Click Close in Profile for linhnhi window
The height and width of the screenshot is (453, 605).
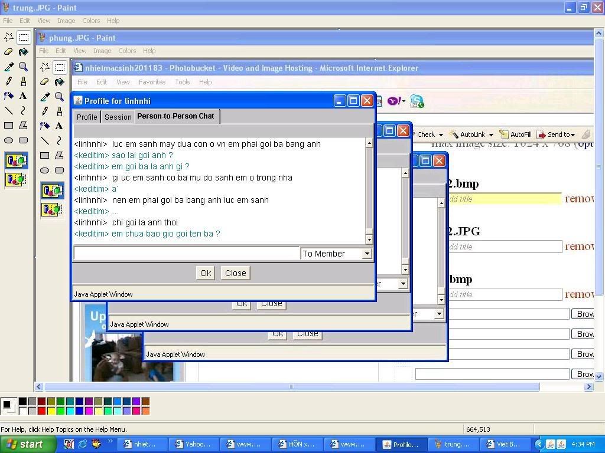pyautogui.click(x=235, y=273)
